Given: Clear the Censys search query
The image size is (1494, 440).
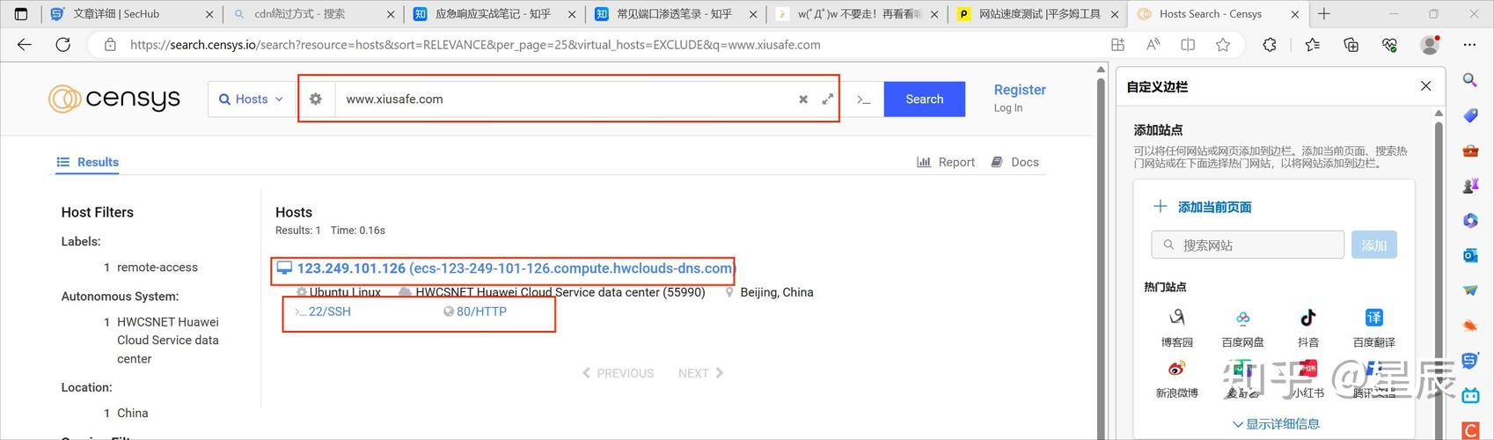Looking at the screenshot, I should click(803, 99).
